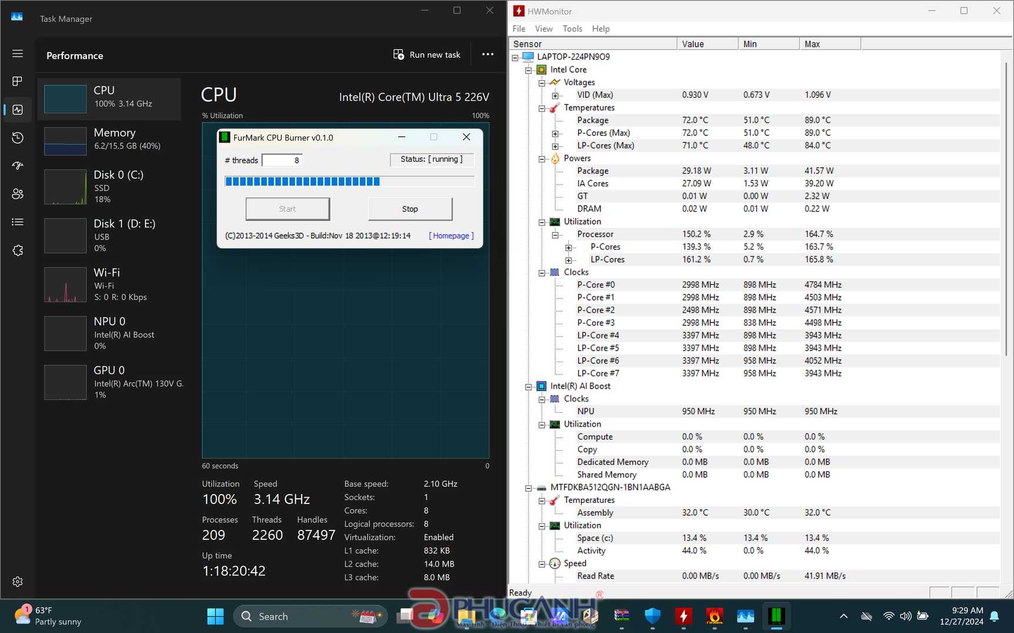This screenshot has width=1014, height=633.
Task: Open Users icon in Task Manager sidebar
Action: click(x=18, y=194)
